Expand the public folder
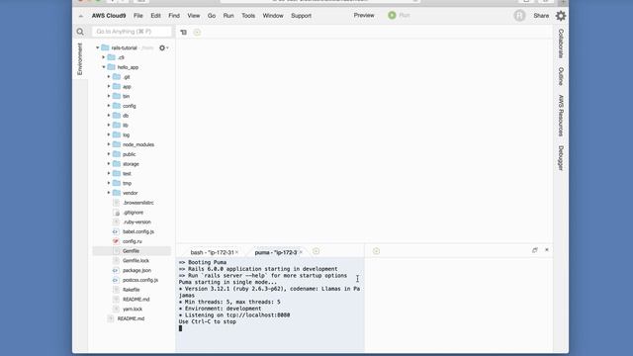 click(109, 154)
